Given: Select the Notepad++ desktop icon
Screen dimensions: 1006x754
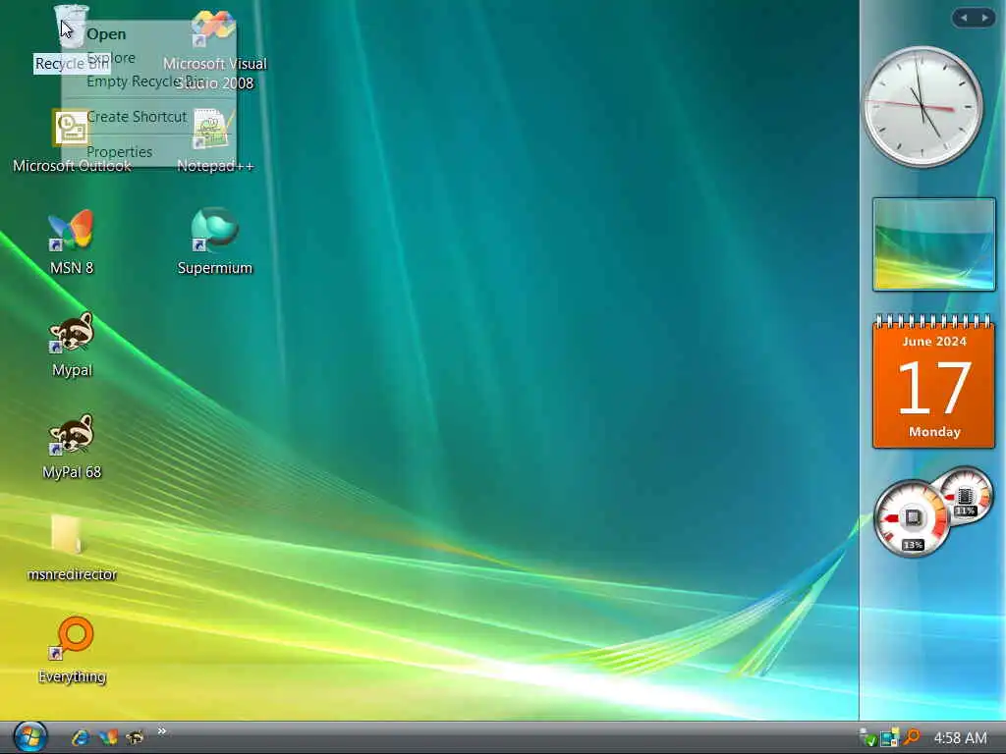Looking at the screenshot, I should click(x=213, y=128).
